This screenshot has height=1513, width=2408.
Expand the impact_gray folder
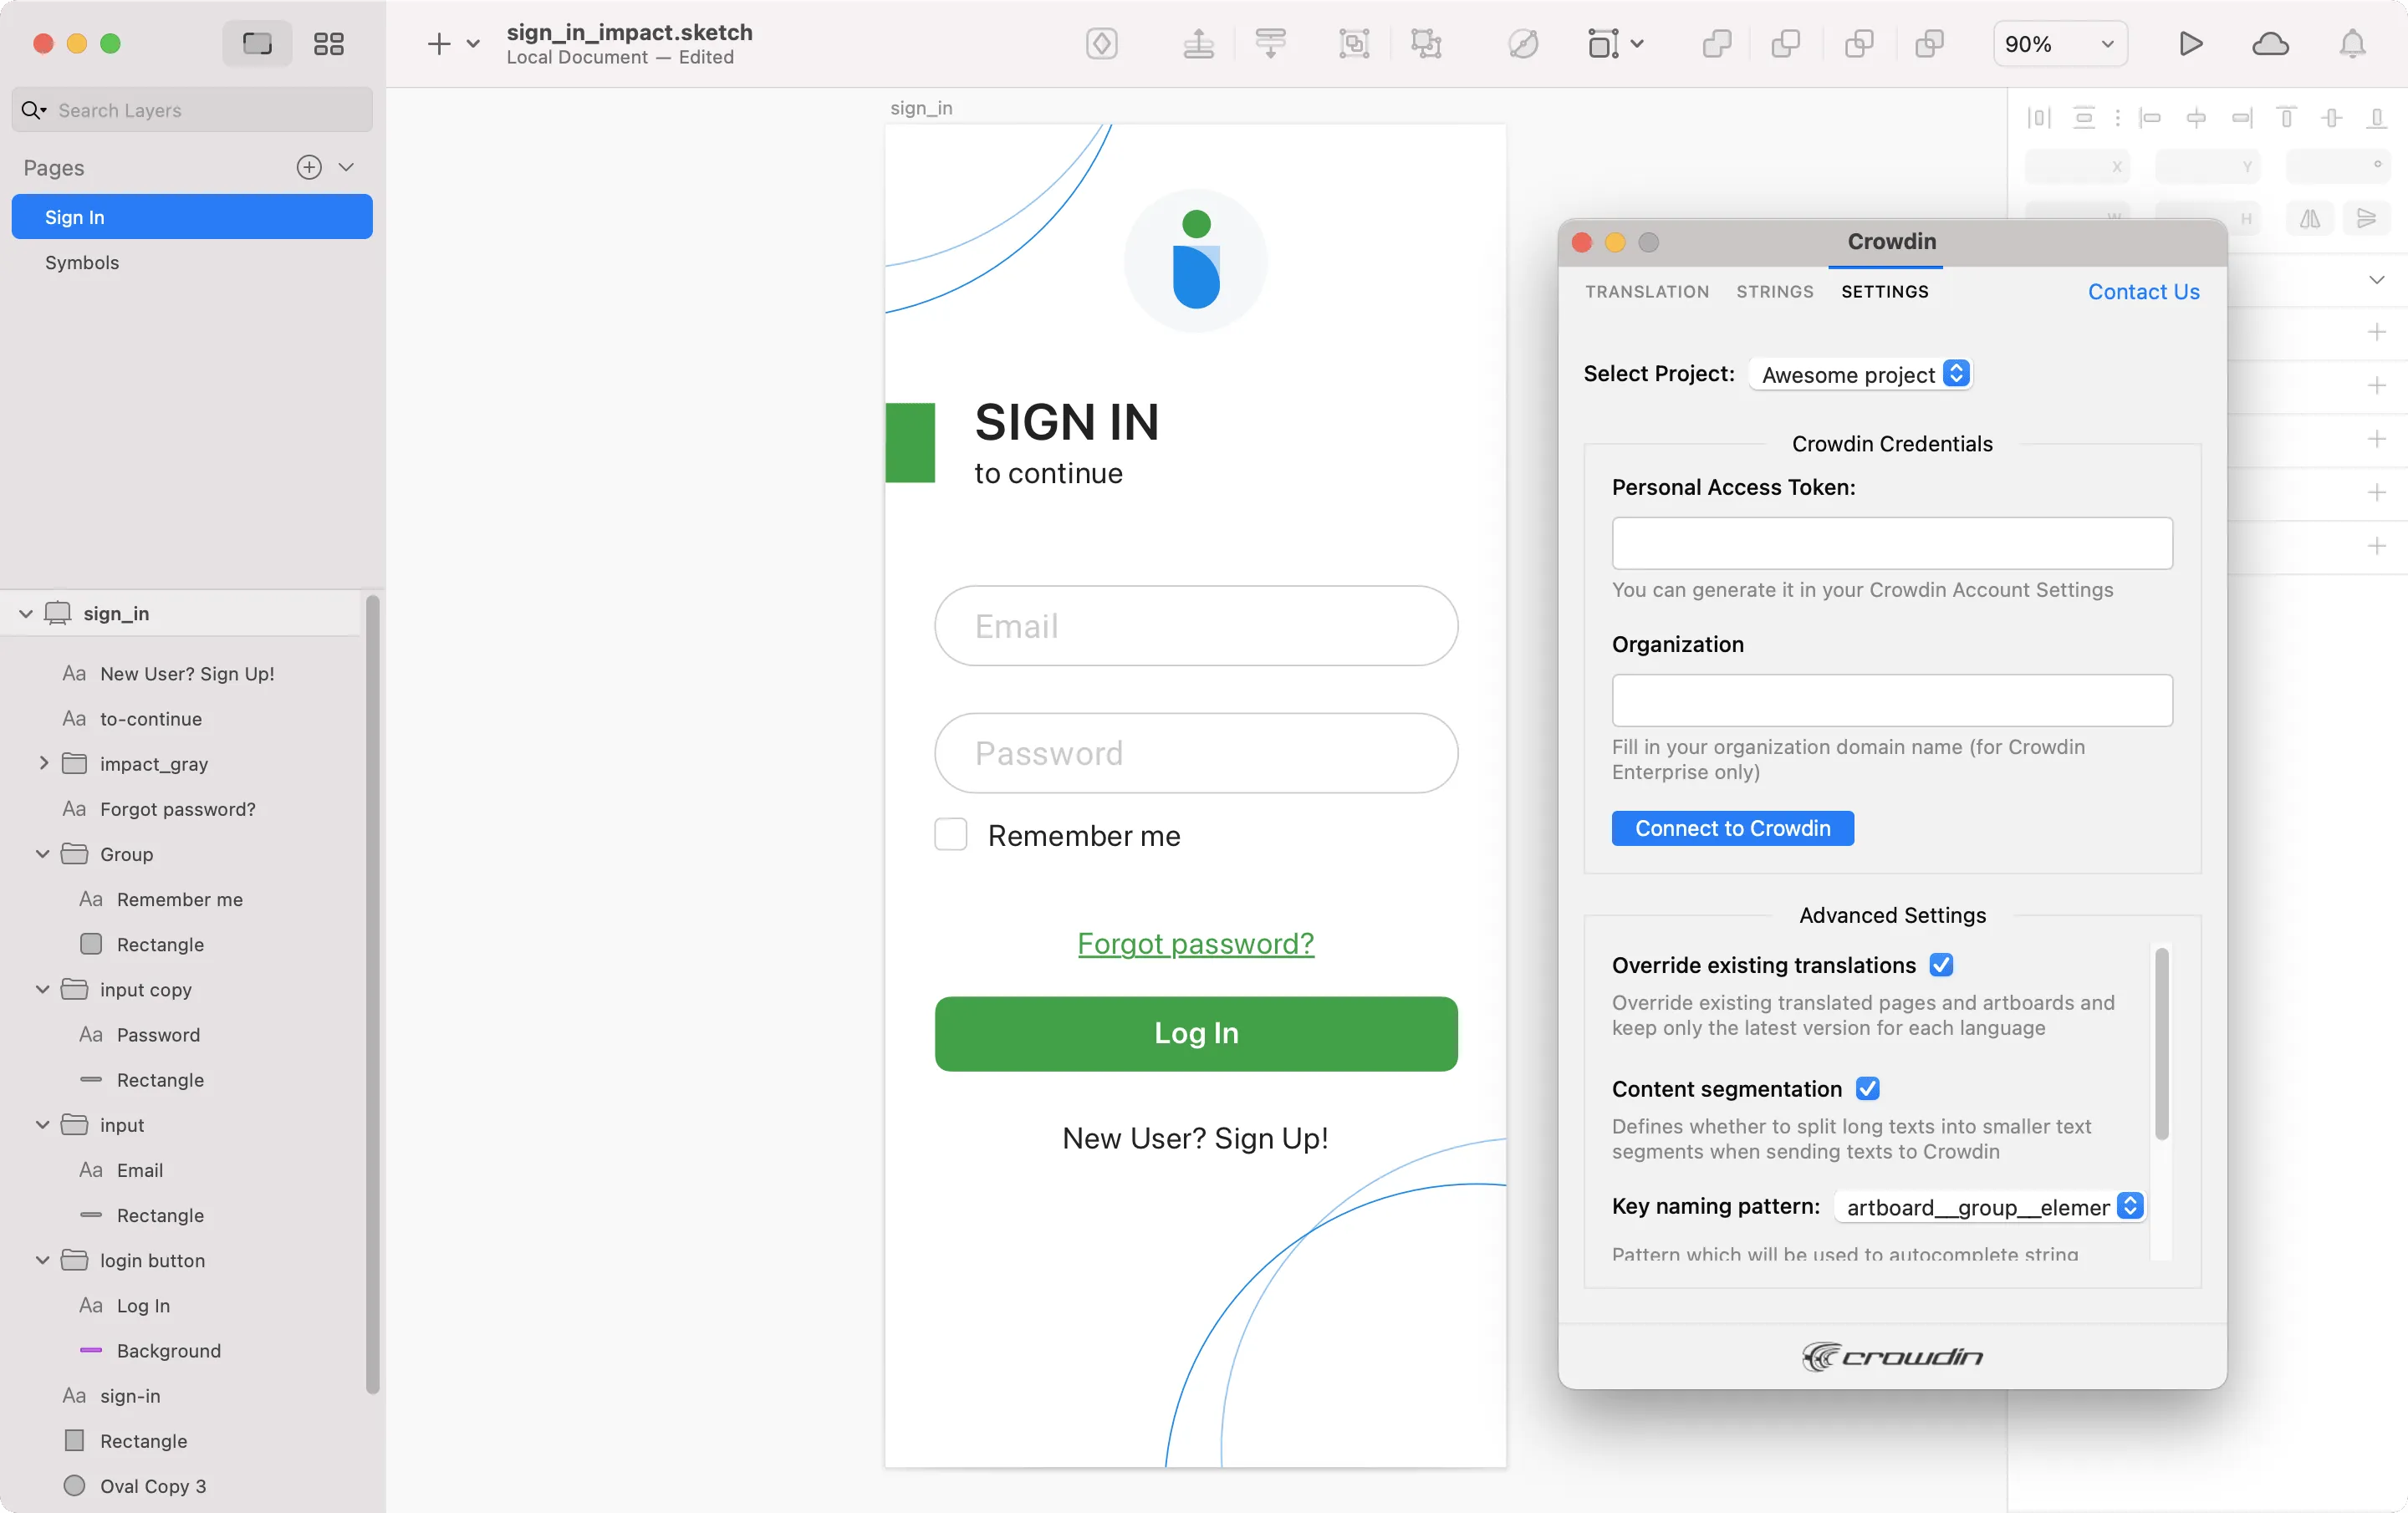[x=44, y=763]
